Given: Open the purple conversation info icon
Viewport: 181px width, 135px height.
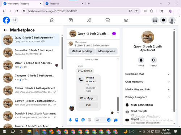Looking at the screenshot, I should click(x=114, y=33).
